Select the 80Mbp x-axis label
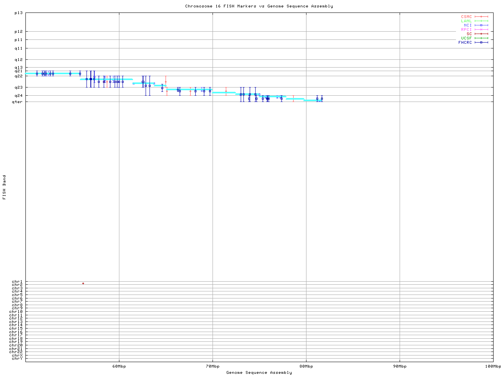The height and width of the screenshot is (375, 501). coord(306,366)
